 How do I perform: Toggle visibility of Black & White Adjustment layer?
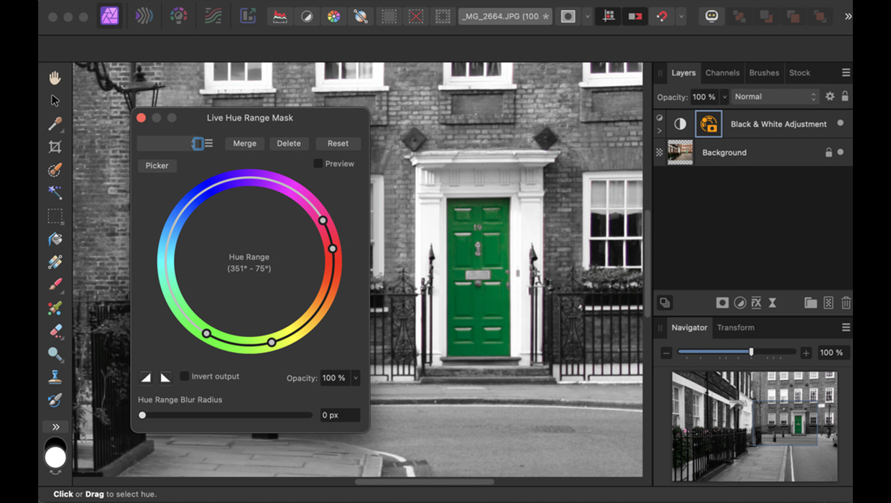pos(840,124)
